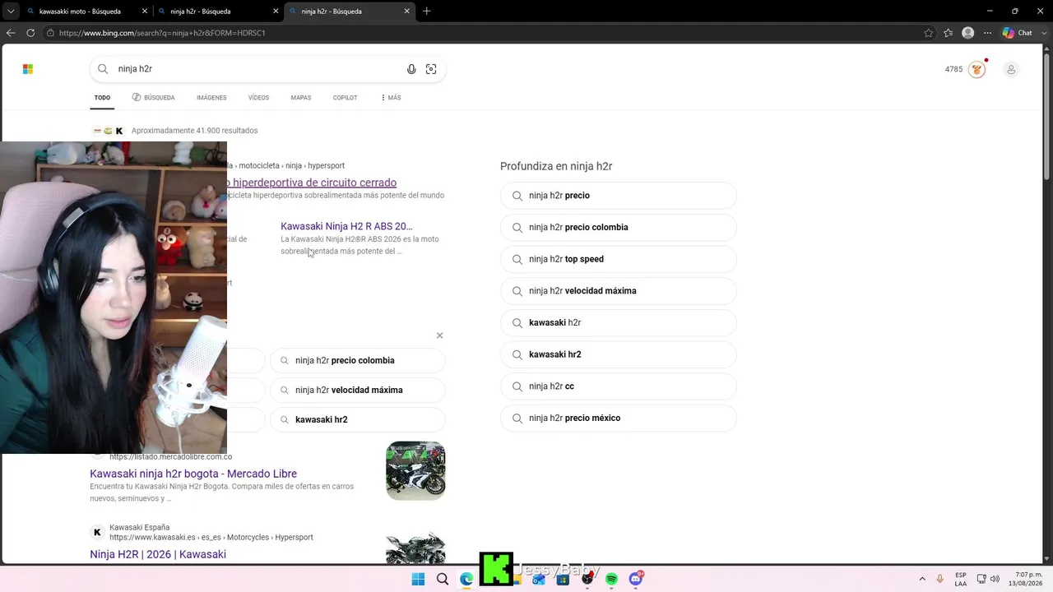This screenshot has height=592, width=1053.
Task: Open the favorites list
Action: tap(949, 33)
